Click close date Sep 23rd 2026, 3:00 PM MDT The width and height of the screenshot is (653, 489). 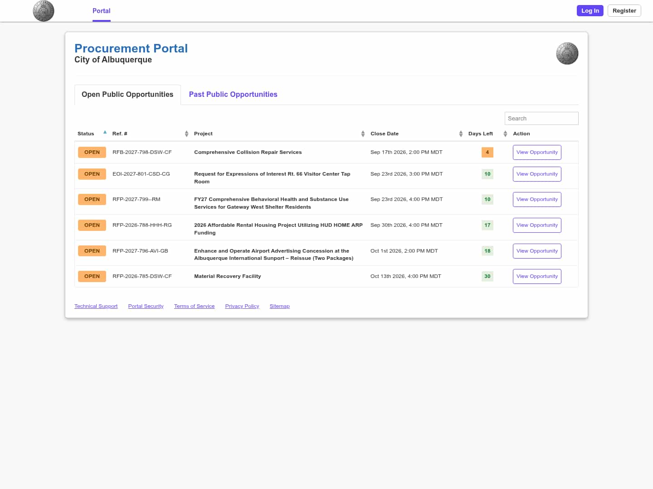tap(406, 174)
